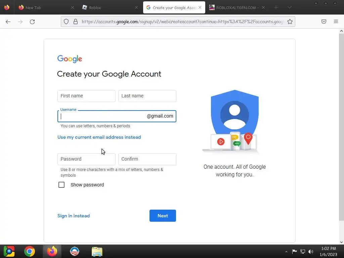
Task: Open the network tray icon
Action: click(303, 251)
